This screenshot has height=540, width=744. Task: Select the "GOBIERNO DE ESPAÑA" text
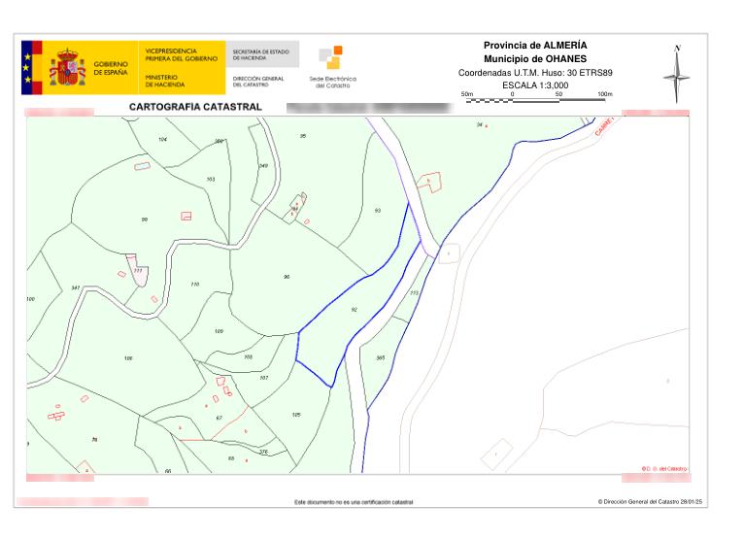[x=111, y=68]
